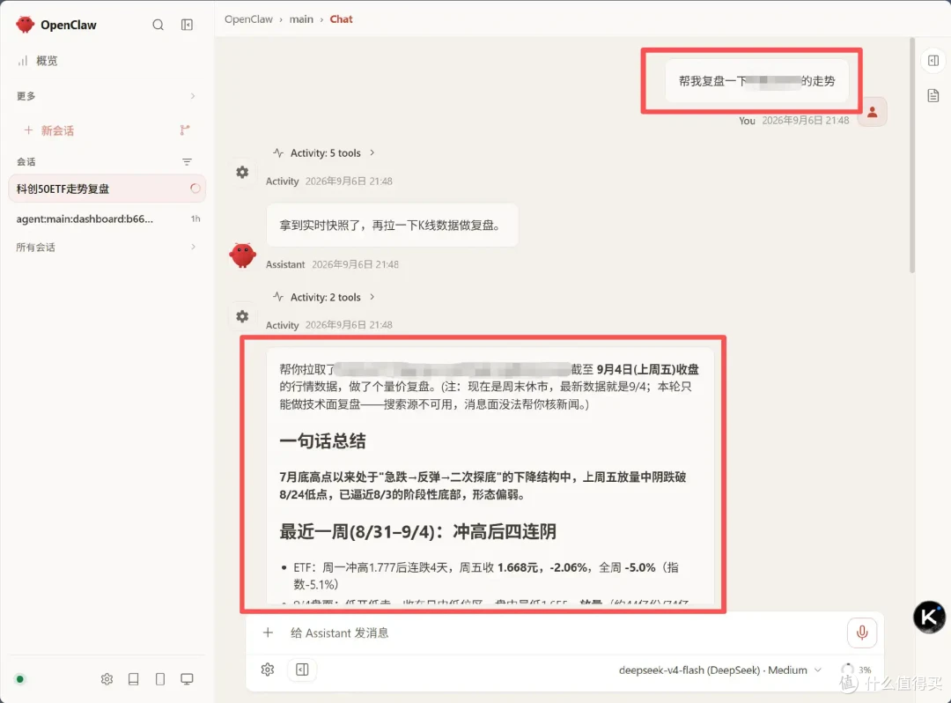This screenshot has height=703, width=951.
Task: Click the OpenClaw breadcrumb link
Action: click(x=248, y=19)
